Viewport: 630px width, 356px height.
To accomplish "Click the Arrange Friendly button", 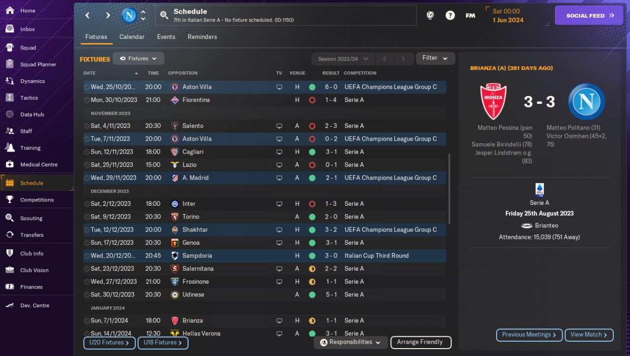I will click(420, 342).
